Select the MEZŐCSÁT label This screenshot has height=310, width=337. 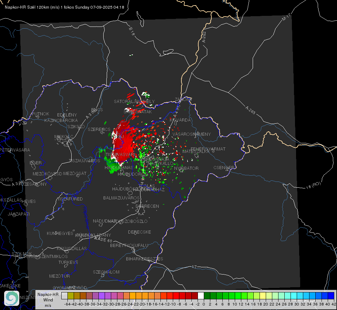click(75, 173)
